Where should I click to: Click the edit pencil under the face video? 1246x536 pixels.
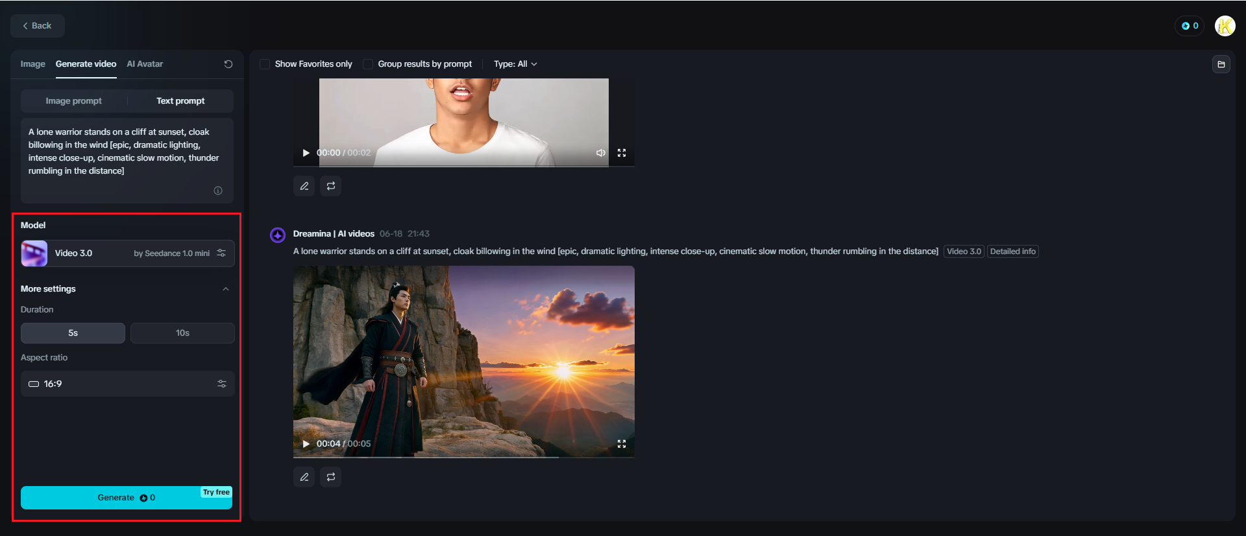point(304,186)
